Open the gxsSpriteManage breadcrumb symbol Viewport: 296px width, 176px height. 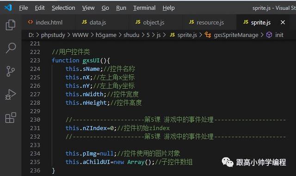click(231, 35)
